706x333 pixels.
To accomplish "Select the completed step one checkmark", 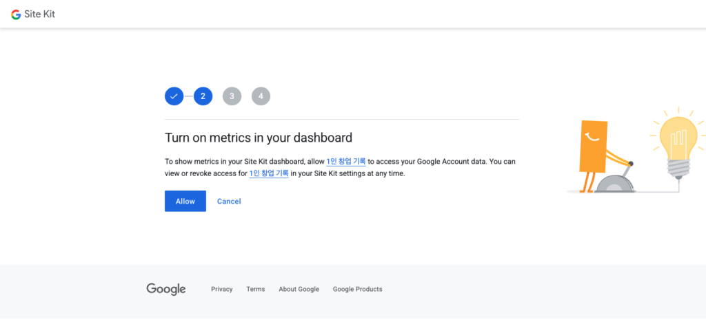I will point(174,96).
